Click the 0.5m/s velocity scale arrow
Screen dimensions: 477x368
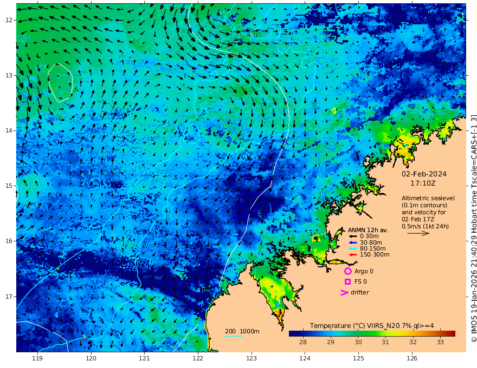[x=418, y=233]
